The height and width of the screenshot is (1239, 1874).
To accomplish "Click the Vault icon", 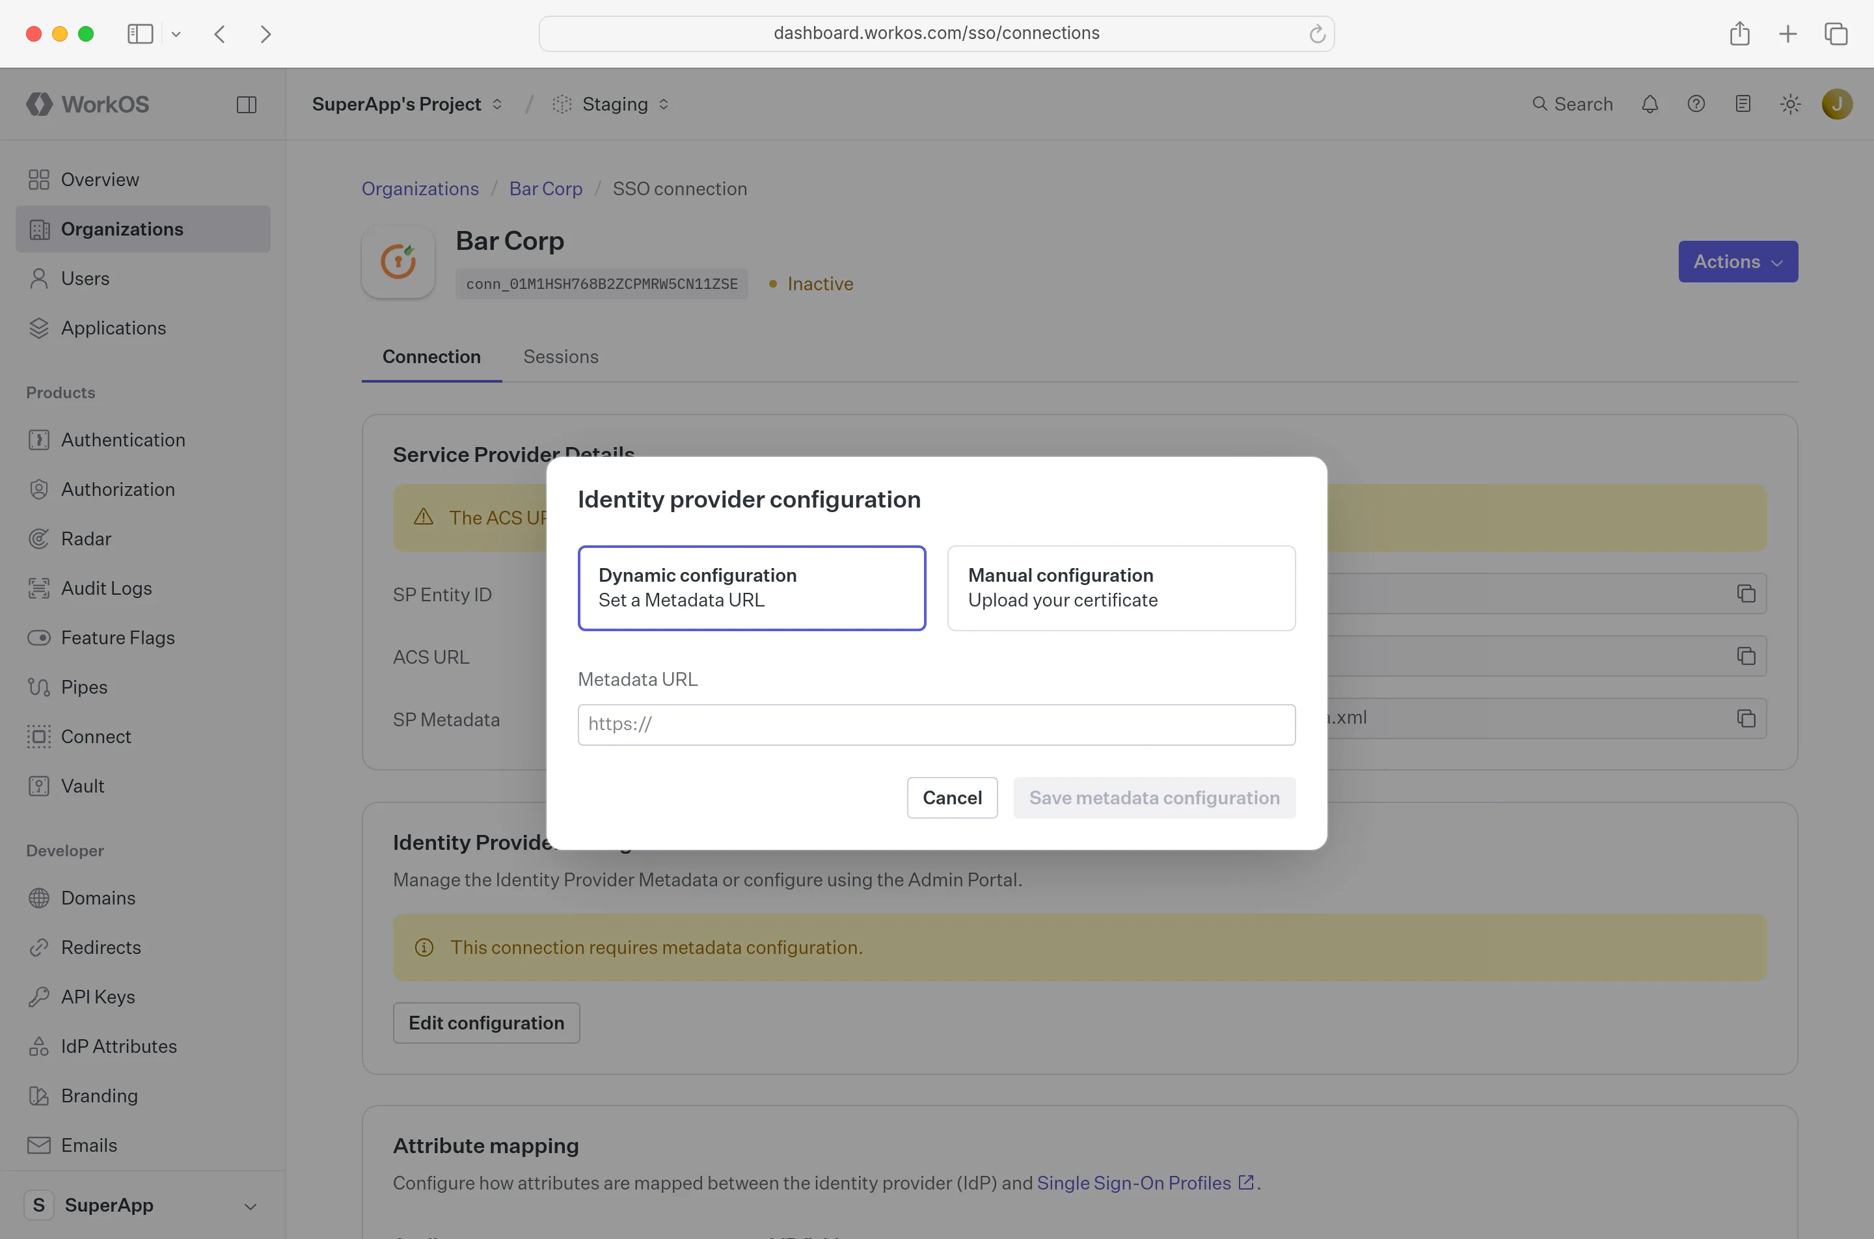I will click(x=38, y=786).
